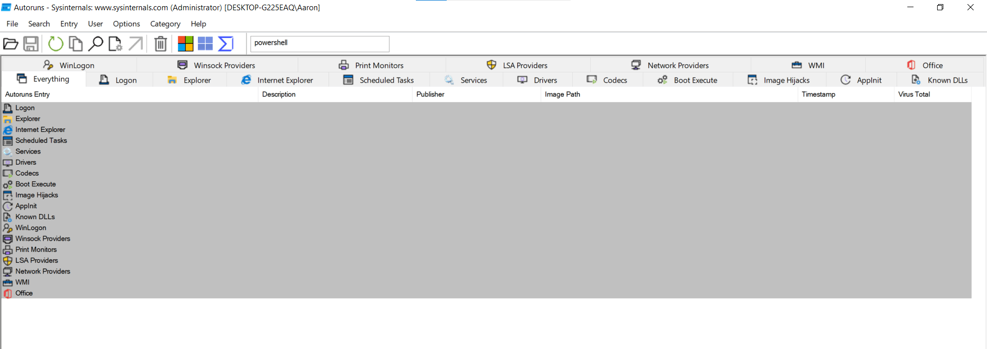Select the Services list row
Viewport: 987px width, 349px height.
tap(486, 151)
